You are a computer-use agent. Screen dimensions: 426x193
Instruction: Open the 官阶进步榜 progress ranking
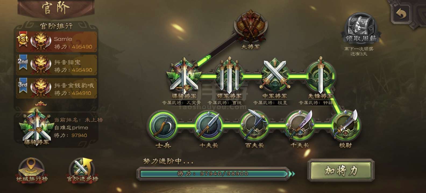tap(82, 170)
